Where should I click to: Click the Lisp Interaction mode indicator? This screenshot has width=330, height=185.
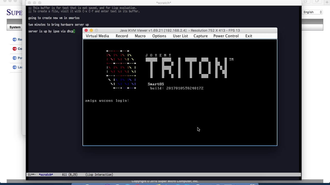[x=99, y=175]
